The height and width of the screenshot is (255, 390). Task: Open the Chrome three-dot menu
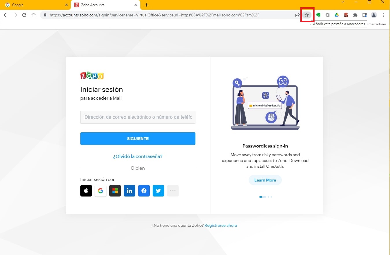click(383, 15)
